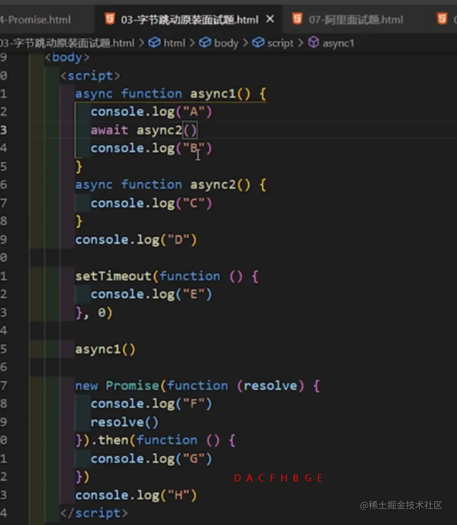Place cursor on the <body> tag line
Viewport: 457px width, 525px height.
click(x=67, y=57)
